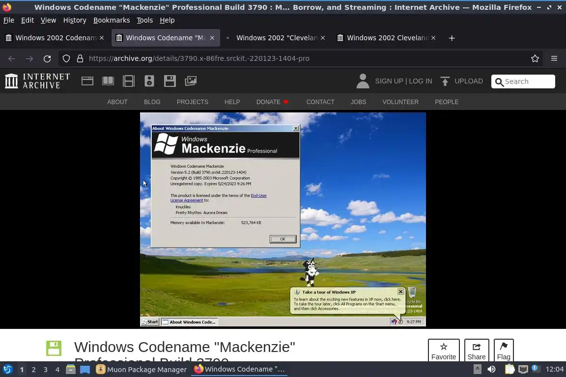Open the VOLUNTEER link
Image resolution: width=566 pixels, height=377 pixels.
(x=400, y=102)
